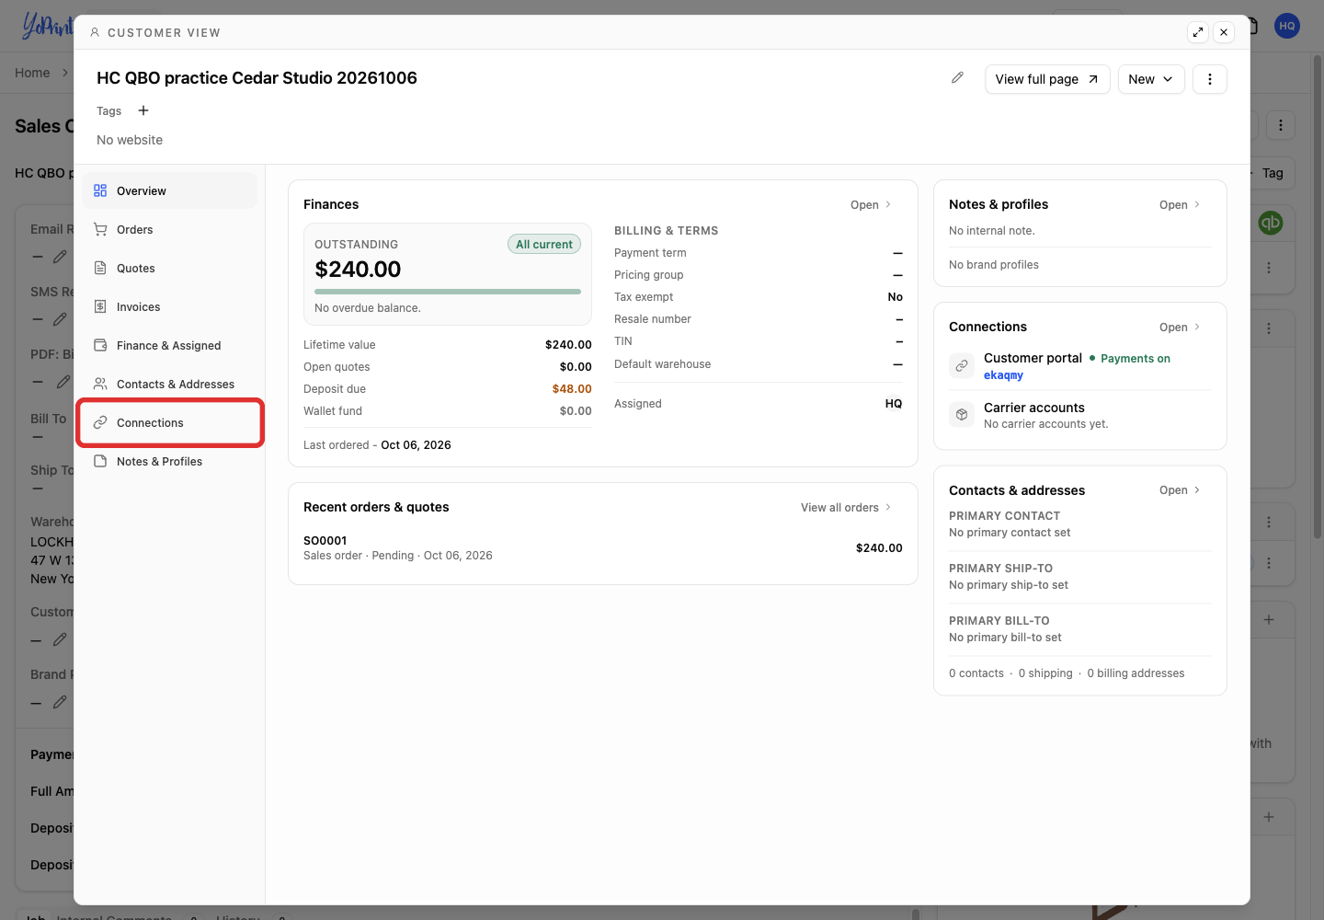Click the HQ avatar in top right corner
Screen dimensions: 1324x920
pos(1287,26)
